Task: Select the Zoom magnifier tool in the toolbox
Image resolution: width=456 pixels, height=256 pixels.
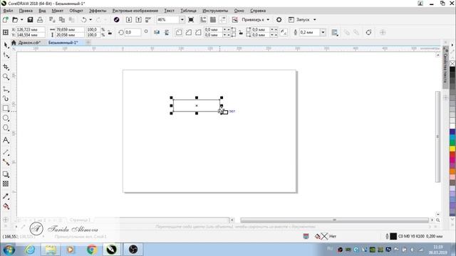Action: (x=6, y=77)
